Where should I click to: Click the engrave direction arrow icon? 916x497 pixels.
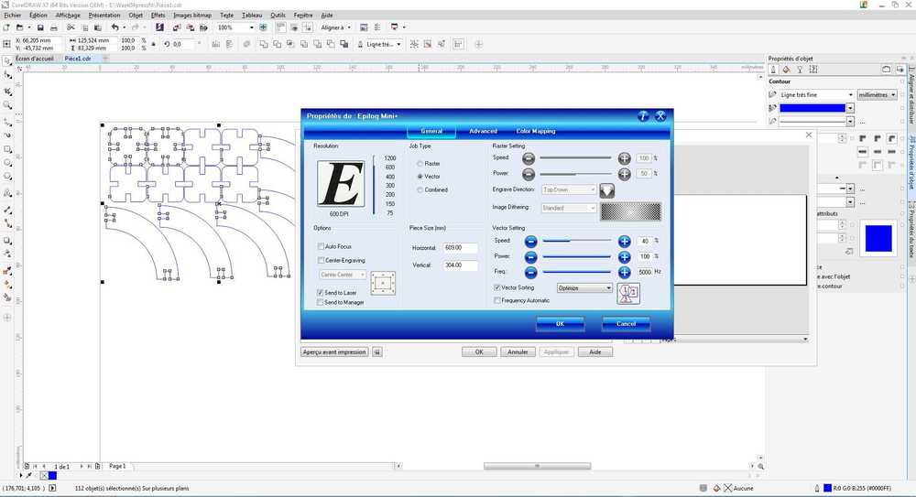tap(607, 190)
